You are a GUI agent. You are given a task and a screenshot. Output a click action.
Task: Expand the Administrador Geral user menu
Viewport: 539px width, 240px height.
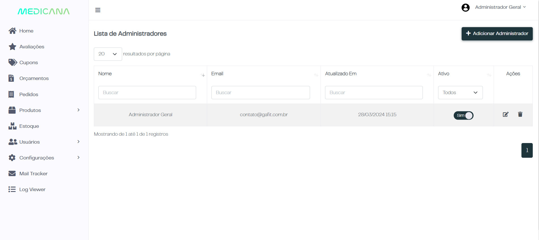[500, 7]
